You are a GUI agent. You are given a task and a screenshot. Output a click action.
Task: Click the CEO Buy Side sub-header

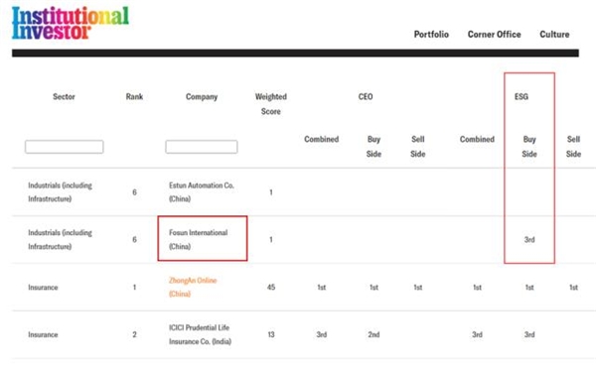(x=373, y=147)
